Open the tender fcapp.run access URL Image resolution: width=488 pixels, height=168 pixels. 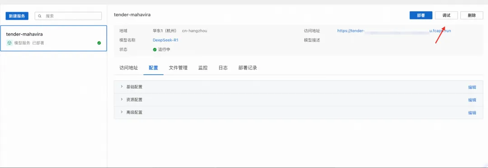pyautogui.click(x=394, y=31)
